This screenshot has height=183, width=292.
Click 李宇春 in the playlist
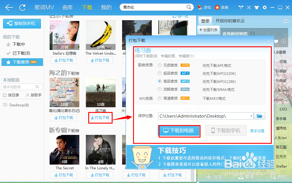(x=281, y=119)
